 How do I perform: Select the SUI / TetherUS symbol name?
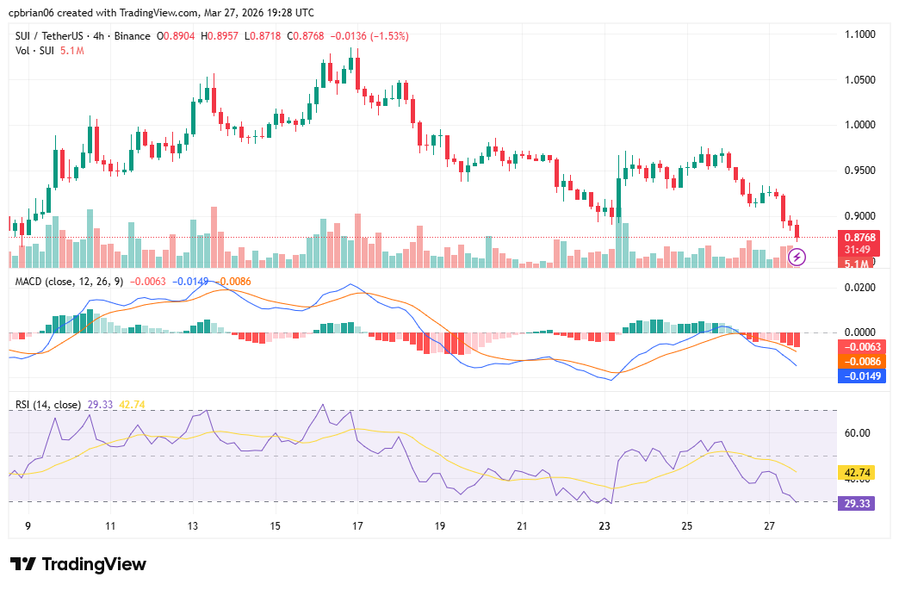50,36
